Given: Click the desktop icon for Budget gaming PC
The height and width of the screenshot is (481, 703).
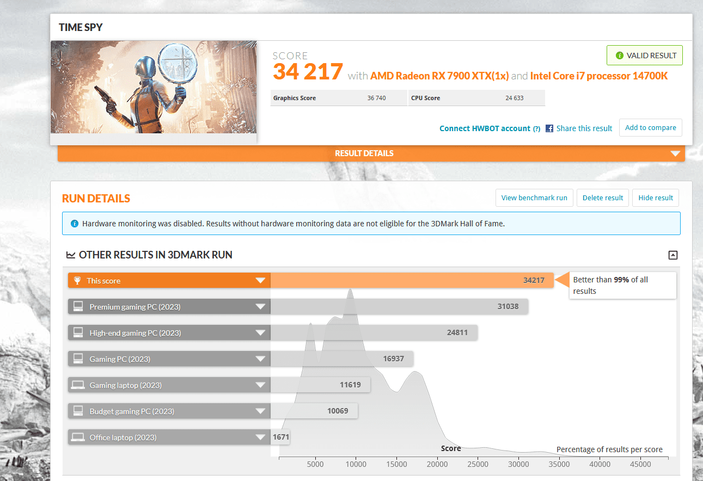Looking at the screenshot, I should coord(78,411).
